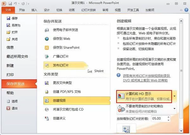Click the 发布幻灯片 icon
Image resolution: width=190 pixels, height=135 pixels.
(x=47, y=65)
